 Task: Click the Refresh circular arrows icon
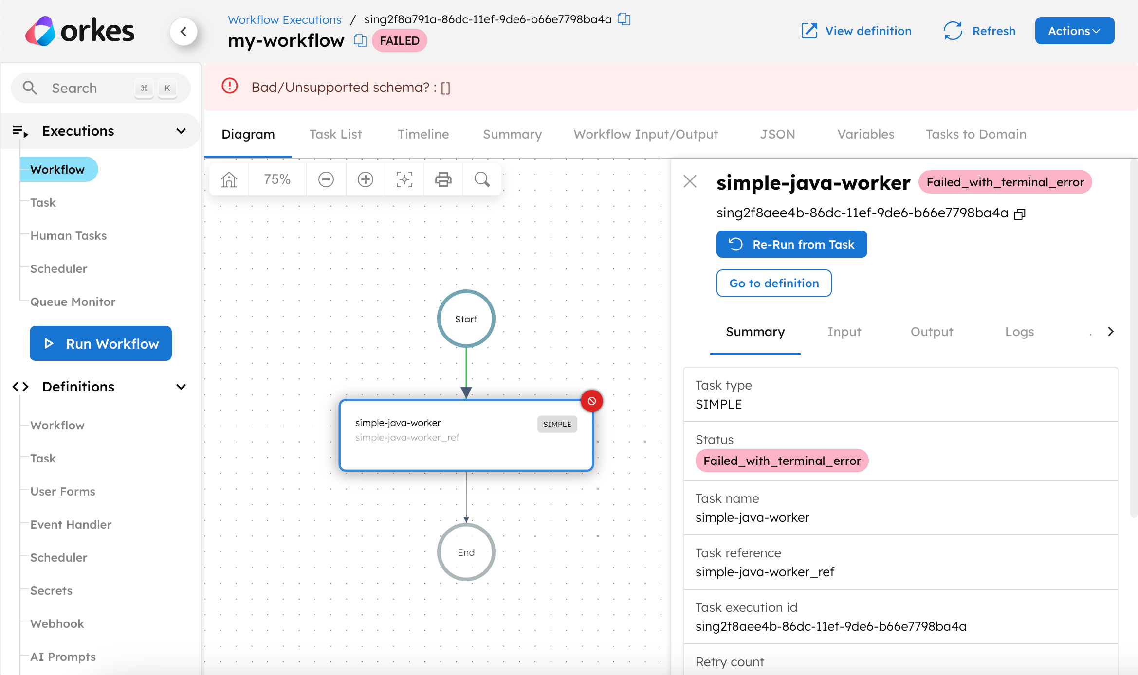point(953,31)
